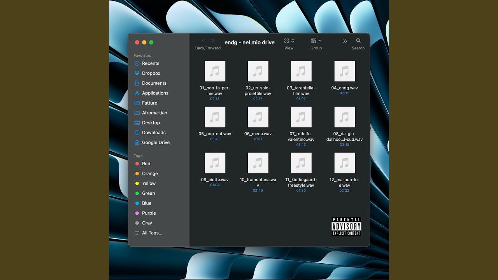Show more toolbar items chevrons
The width and height of the screenshot is (498, 280).
[345, 40]
